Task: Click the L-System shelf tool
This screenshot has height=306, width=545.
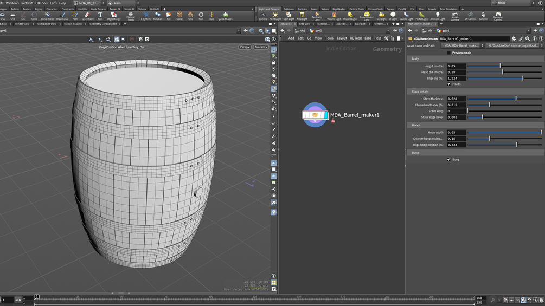Action: [x=146, y=16]
